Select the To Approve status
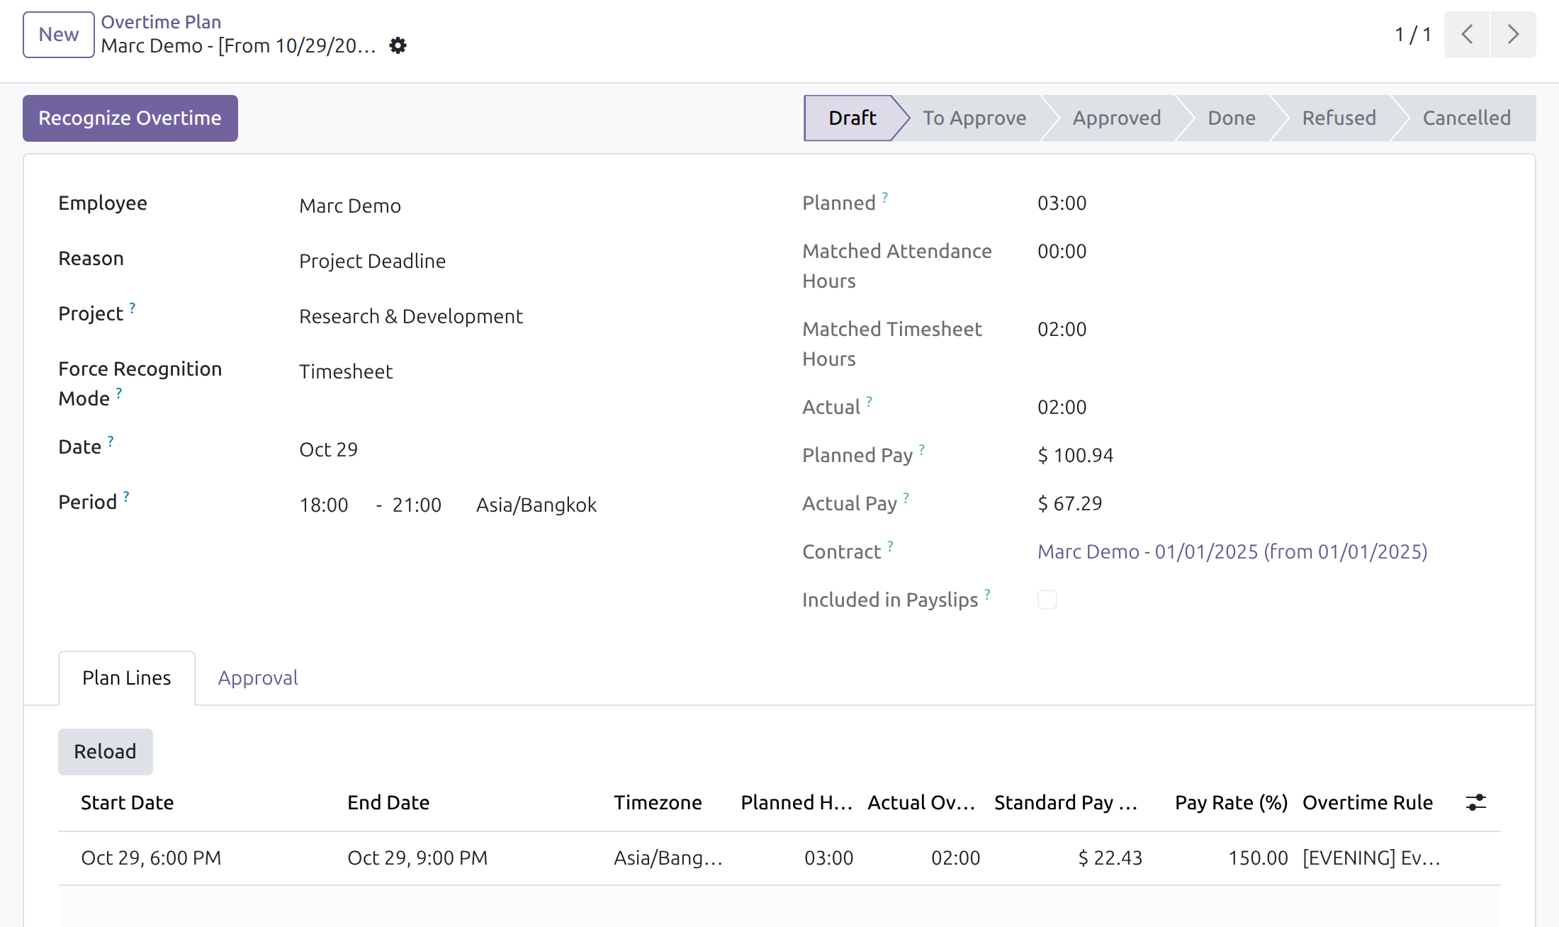 point(974,118)
